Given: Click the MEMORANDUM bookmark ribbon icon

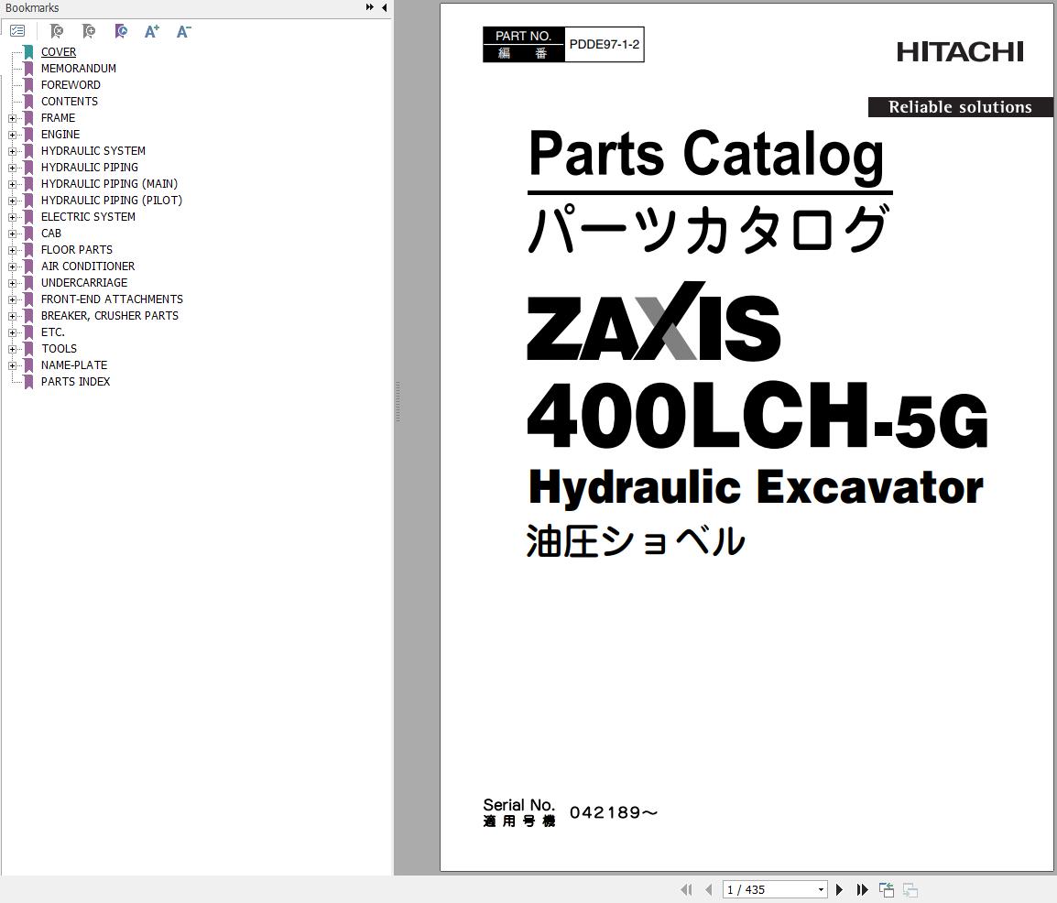Looking at the screenshot, I should point(28,68).
